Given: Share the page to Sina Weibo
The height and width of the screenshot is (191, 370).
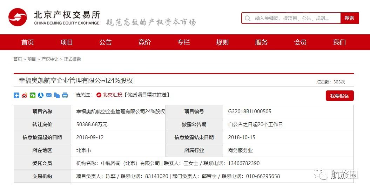Looking at the screenshot, I should coord(25,95).
